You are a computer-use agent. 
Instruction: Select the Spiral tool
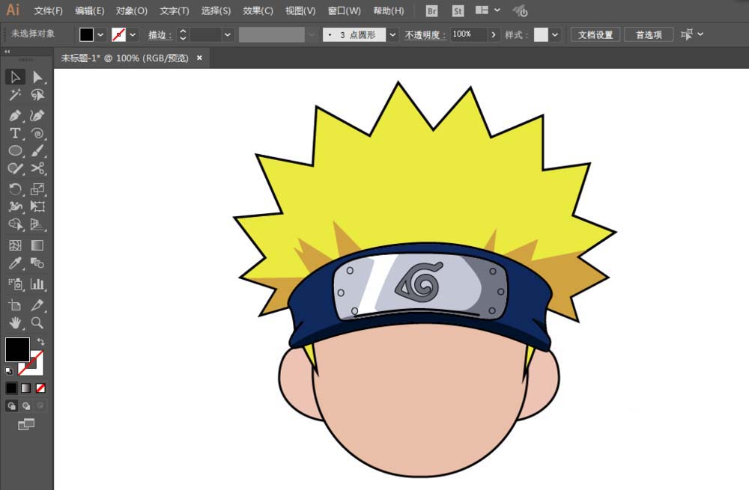coord(37,133)
